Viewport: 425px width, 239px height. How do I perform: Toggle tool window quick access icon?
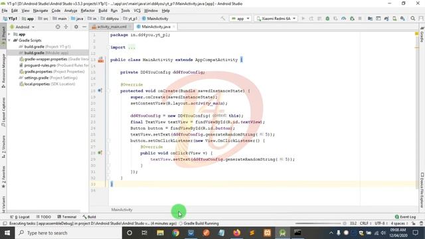point(5,223)
